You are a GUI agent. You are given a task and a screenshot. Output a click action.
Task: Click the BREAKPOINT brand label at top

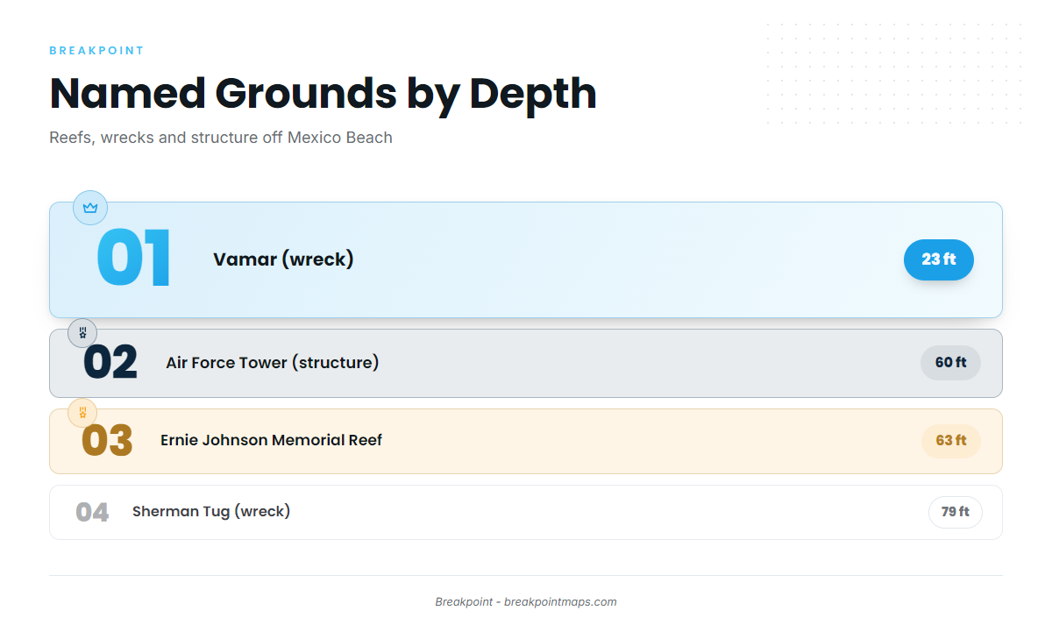97,51
